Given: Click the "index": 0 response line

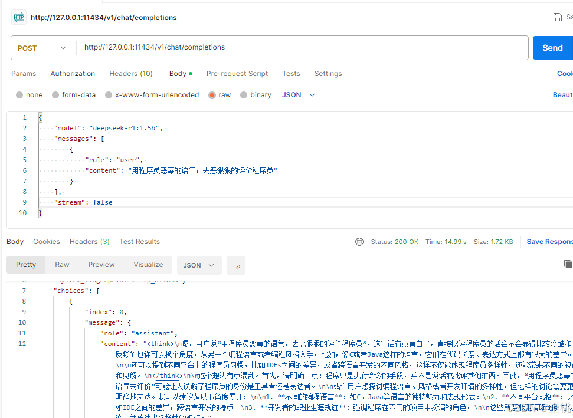Looking at the screenshot, I should (106, 312).
